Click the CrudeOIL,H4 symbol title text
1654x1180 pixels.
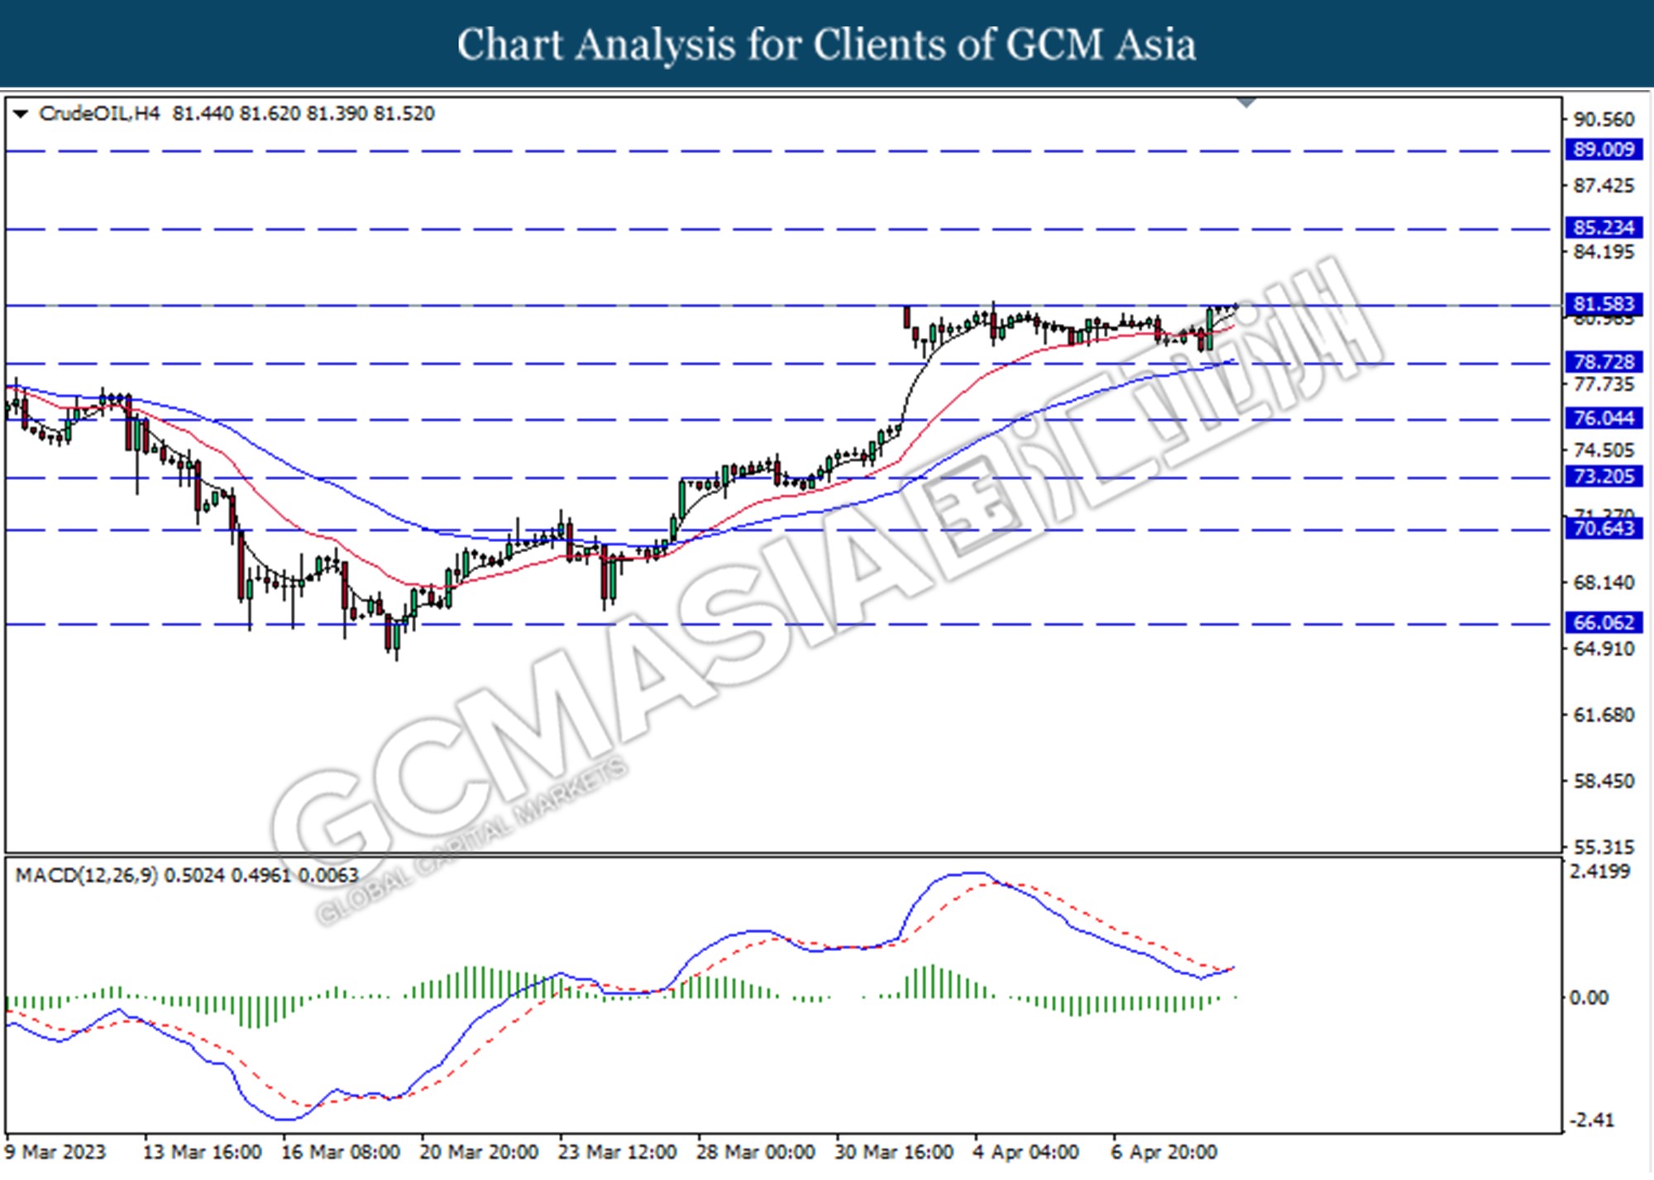pos(99,114)
